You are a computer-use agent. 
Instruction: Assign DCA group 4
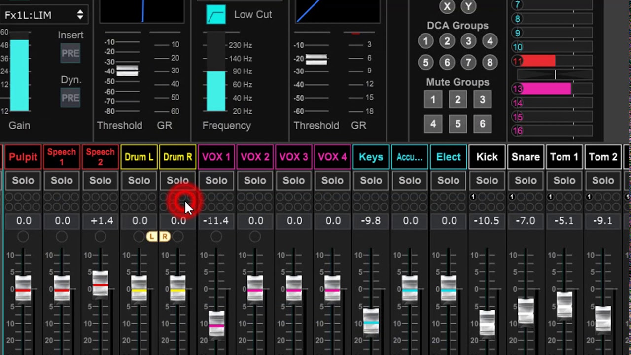(490, 41)
